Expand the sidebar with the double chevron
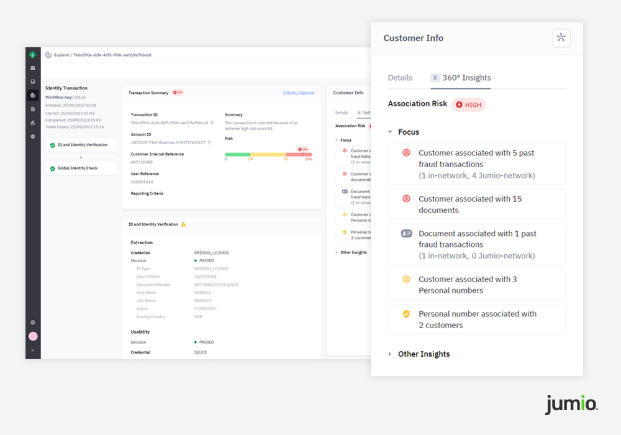The width and height of the screenshot is (621, 435). click(x=33, y=350)
